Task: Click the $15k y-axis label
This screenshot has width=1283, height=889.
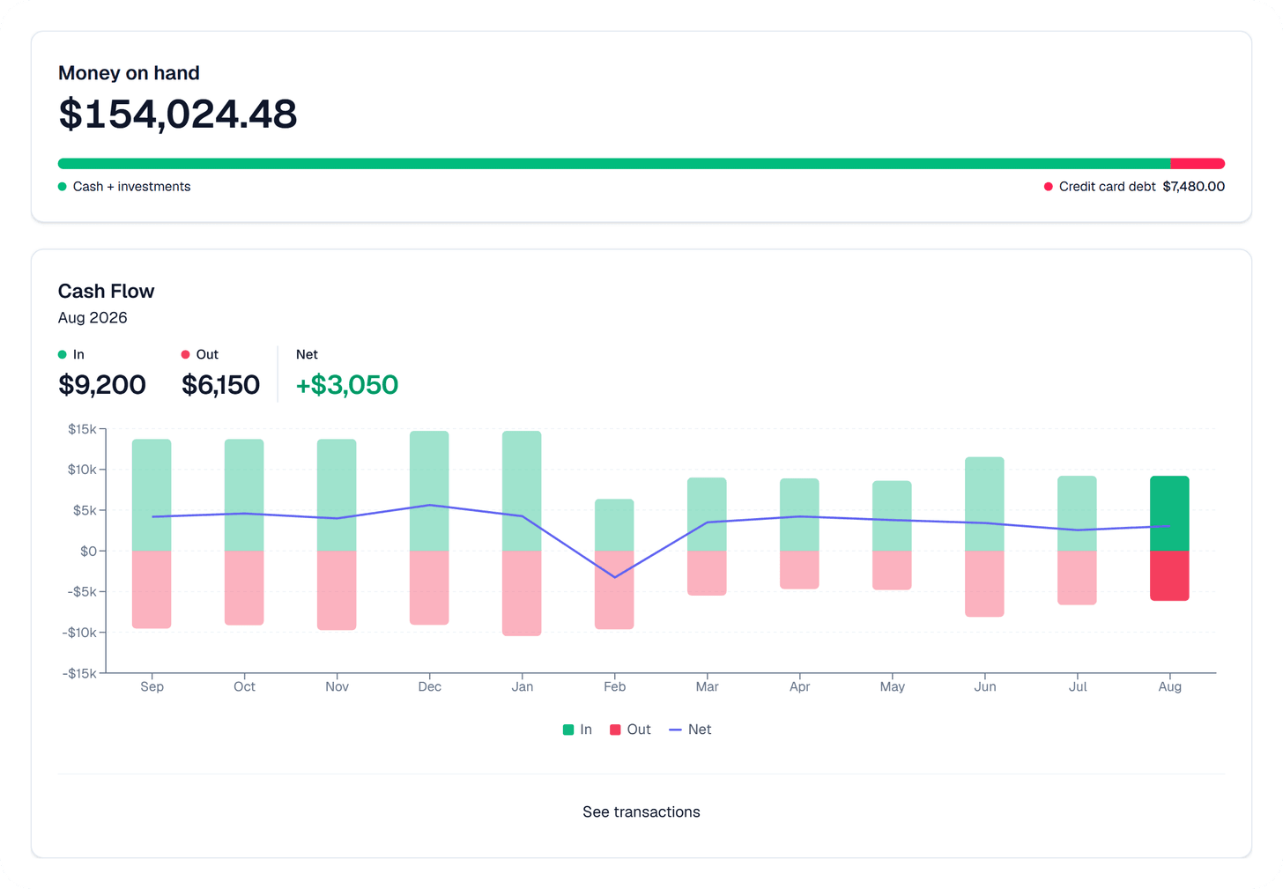Action: [82, 429]
